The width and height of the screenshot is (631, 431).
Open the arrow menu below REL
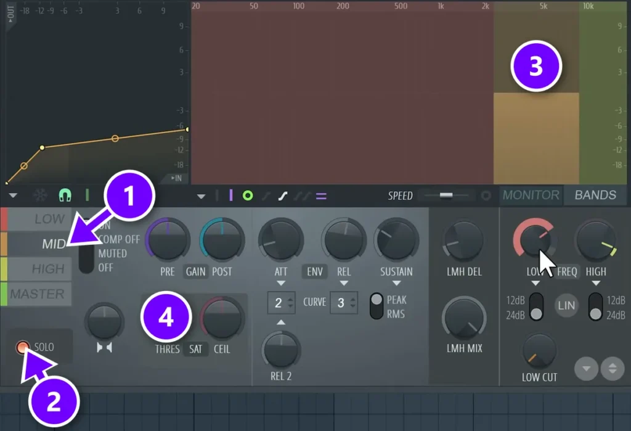coord(344,283)
